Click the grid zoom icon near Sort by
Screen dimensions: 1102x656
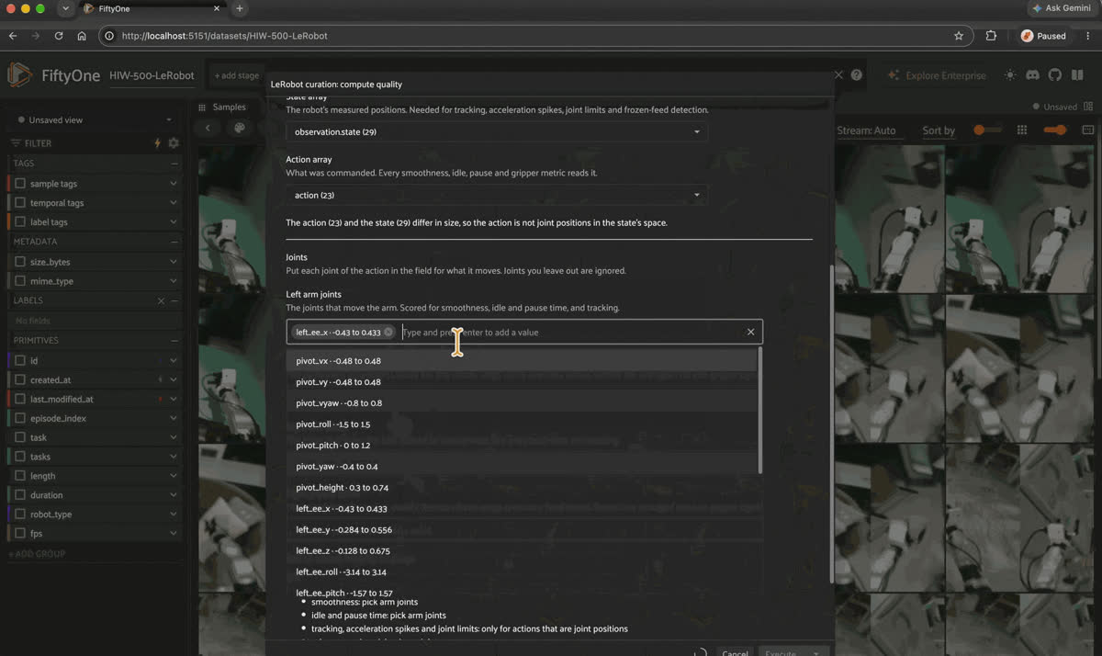point(1022,130)
